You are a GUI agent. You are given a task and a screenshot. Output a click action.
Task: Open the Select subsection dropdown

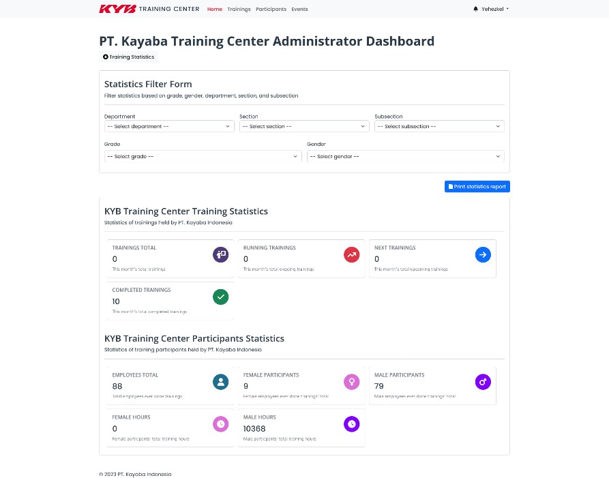click(439, 126)
